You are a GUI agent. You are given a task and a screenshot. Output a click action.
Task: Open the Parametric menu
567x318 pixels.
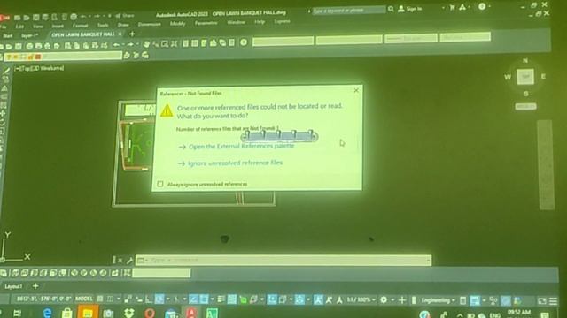coord(206,23)
